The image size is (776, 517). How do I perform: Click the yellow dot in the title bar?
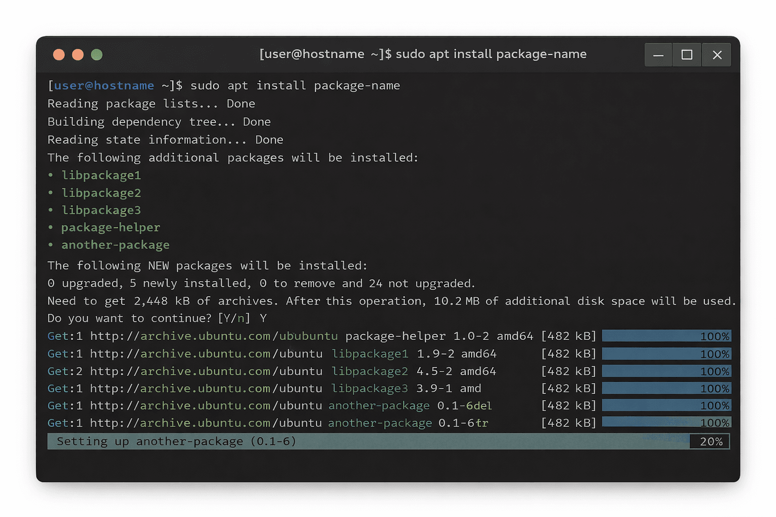click(78, 55)
